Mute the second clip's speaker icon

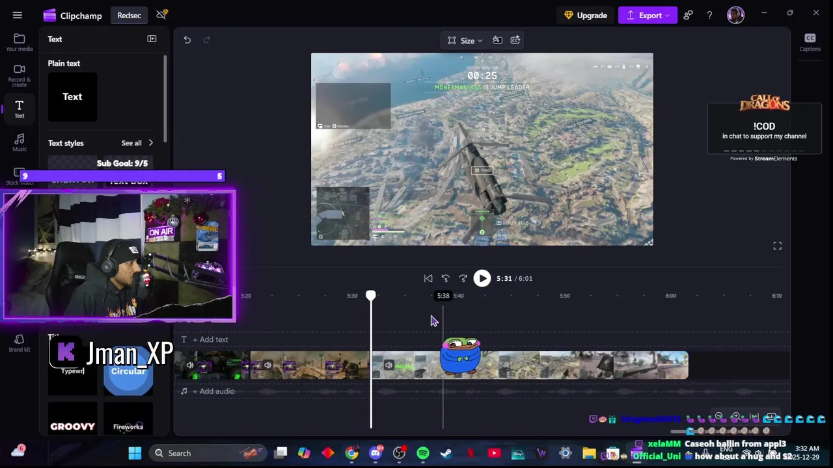[x=267, y=365]
